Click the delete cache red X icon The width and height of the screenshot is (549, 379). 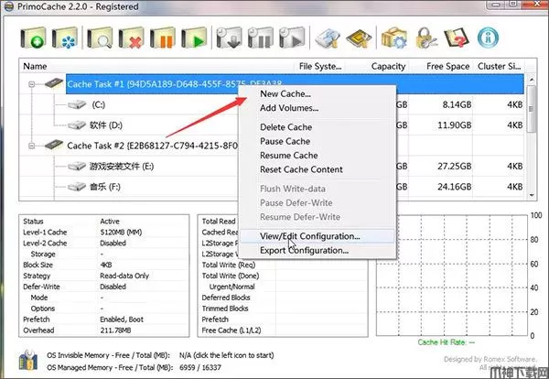[x=131, y=38]
